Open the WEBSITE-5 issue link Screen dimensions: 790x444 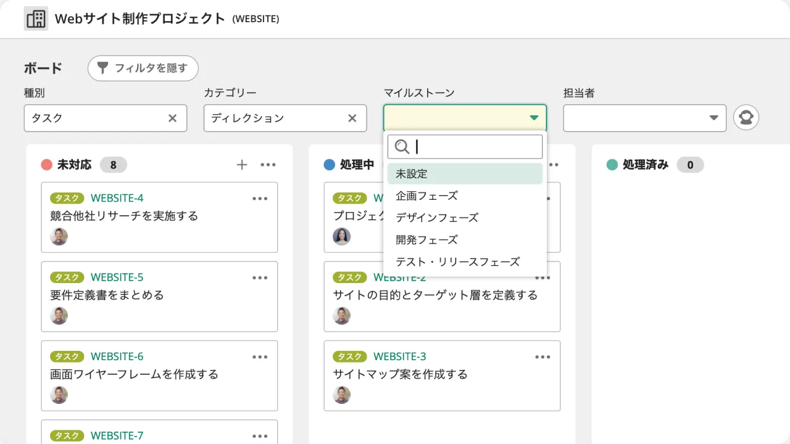(117, 277)
